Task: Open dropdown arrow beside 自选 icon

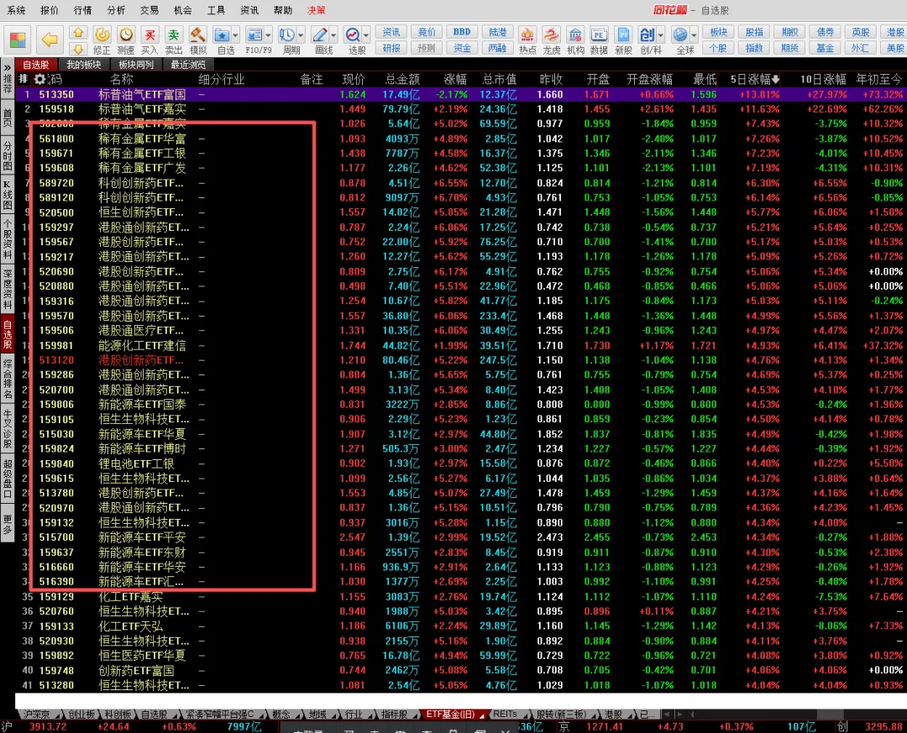Action: (235, 35)
